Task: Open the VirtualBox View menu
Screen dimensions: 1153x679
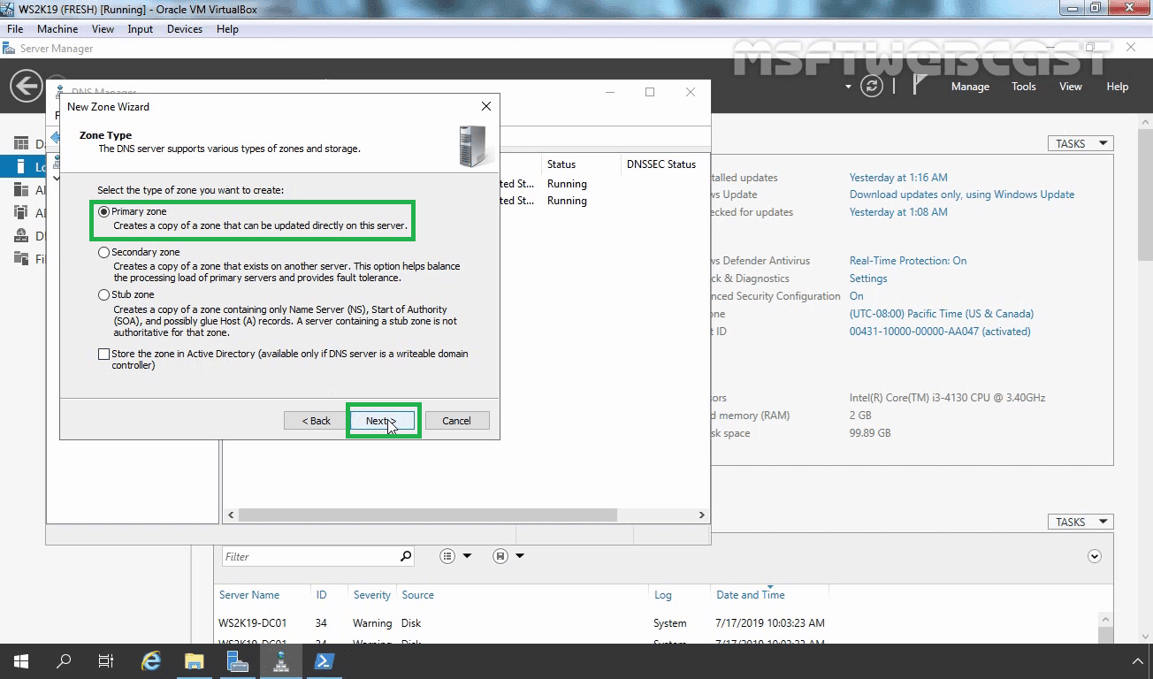Action: [x=103, y=29]
